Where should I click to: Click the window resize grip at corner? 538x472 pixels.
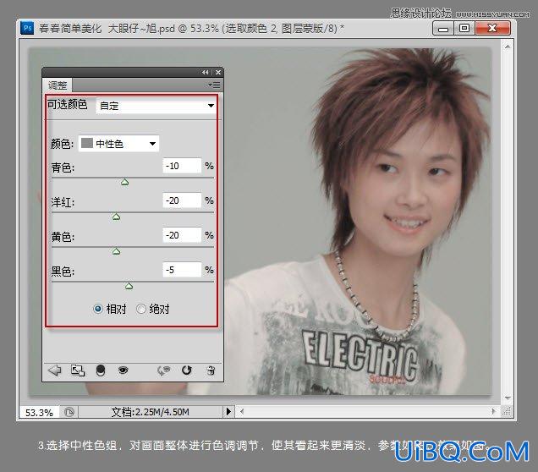(508, 411)
